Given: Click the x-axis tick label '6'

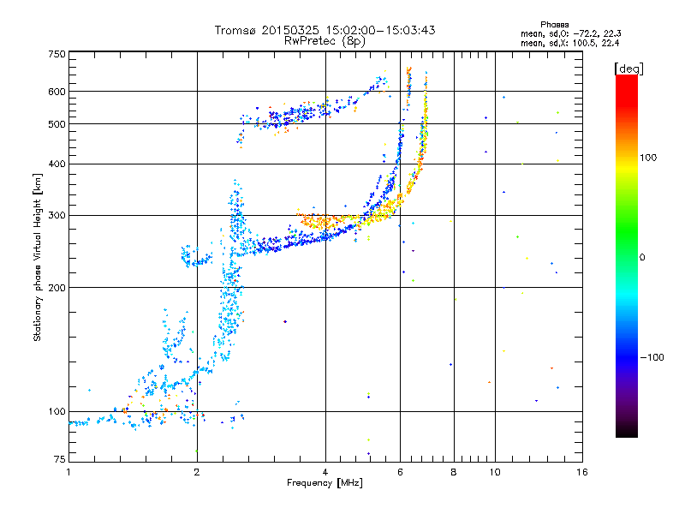Looking at the screenshot, I should coord(400,472).
